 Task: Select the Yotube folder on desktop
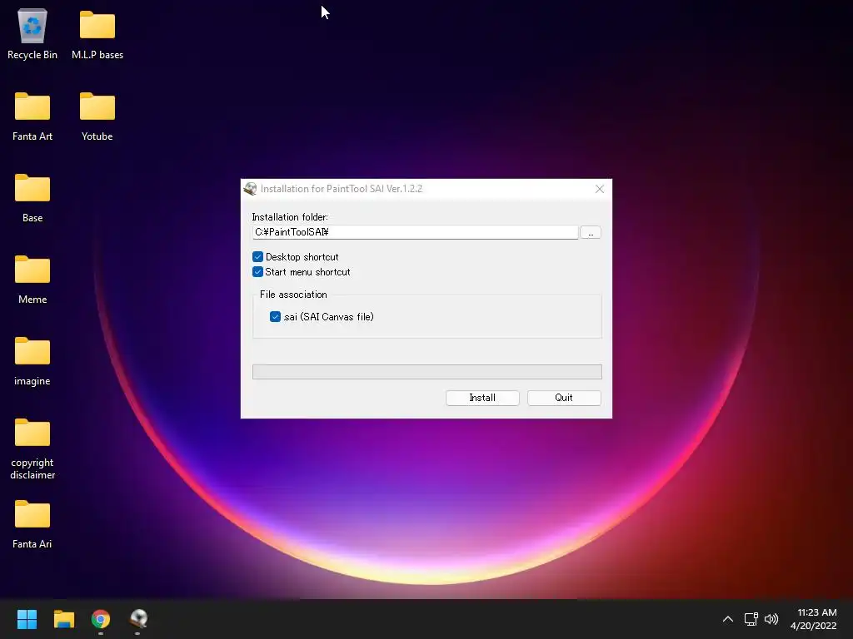point(97,115)
